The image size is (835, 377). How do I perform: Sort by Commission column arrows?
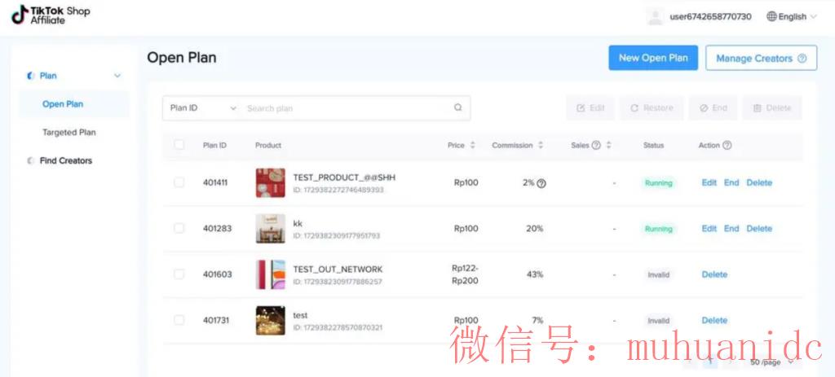pyautogui.click(x=541, y=145)
